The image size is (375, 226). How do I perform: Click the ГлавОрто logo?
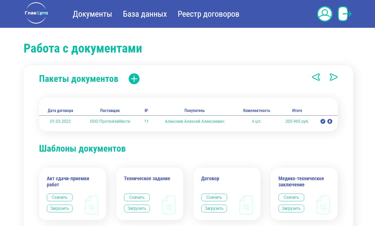point(36,13)
